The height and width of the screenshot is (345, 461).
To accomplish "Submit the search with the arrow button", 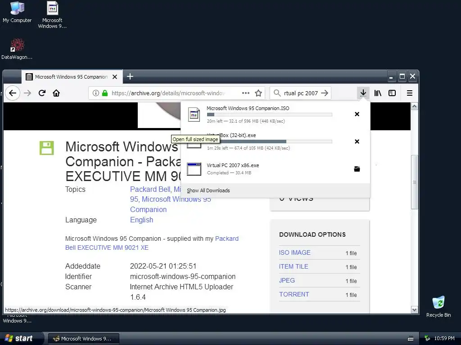I will pos(325,93).
